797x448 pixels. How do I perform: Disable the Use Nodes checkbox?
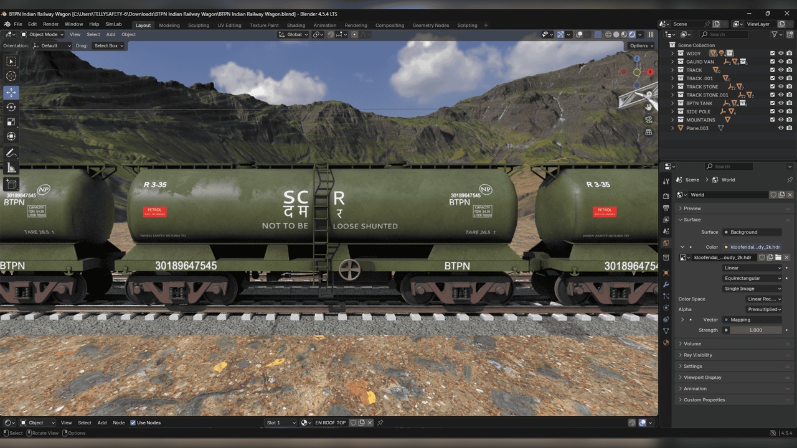point(133,422)
